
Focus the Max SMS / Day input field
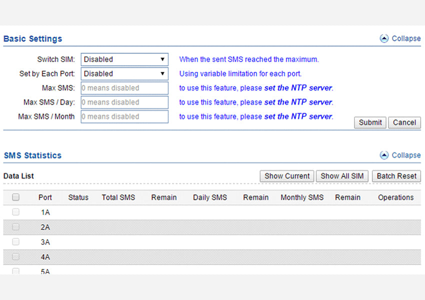click(x=124, y=102)
